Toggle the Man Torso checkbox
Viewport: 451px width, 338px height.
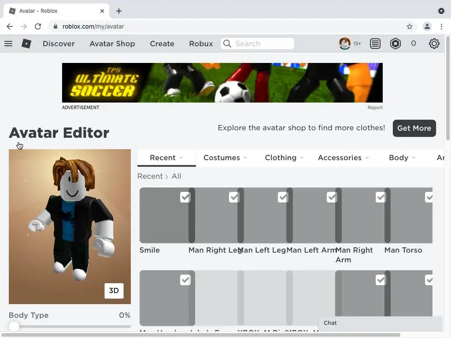pyautogui.click(x=429, y=198)
